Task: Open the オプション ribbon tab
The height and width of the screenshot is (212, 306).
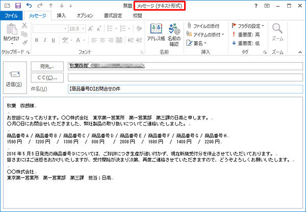Action: (x=85, y=16)
